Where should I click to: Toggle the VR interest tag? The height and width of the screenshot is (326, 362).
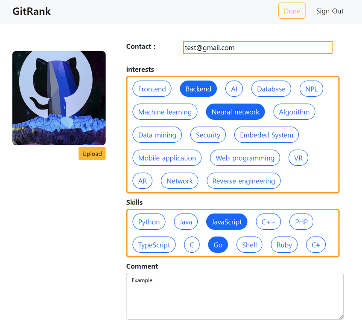pyautogui.click(x=298, y=158)
